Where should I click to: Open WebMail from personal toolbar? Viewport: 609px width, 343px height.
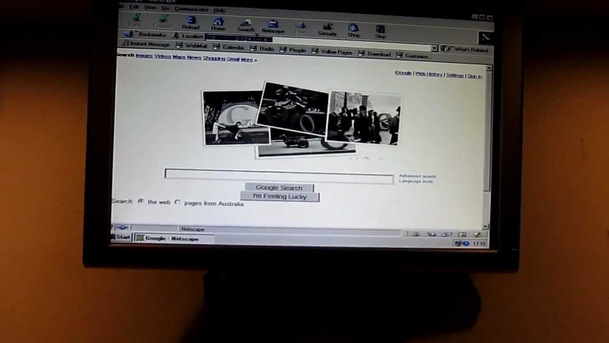[x=192, y=46]
